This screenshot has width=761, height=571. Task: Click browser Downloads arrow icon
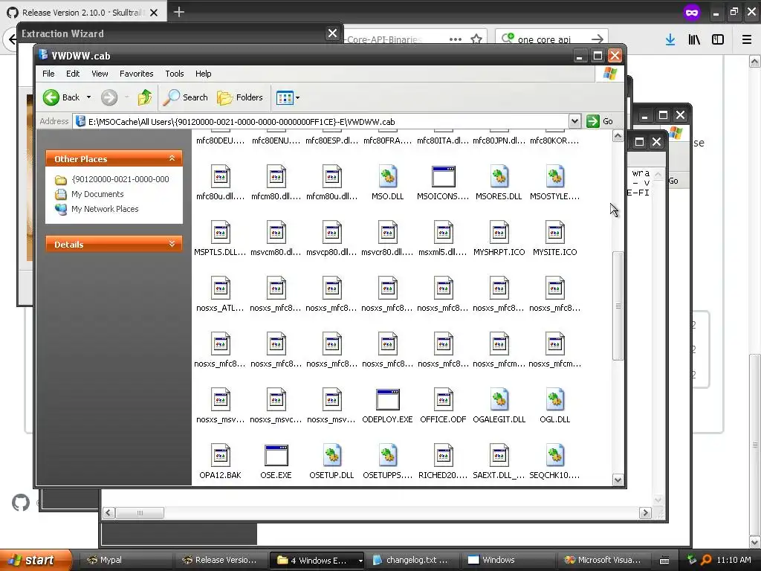670,40
